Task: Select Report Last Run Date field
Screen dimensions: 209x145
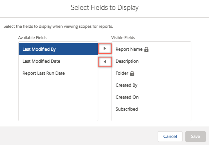Action: point(58,73)
